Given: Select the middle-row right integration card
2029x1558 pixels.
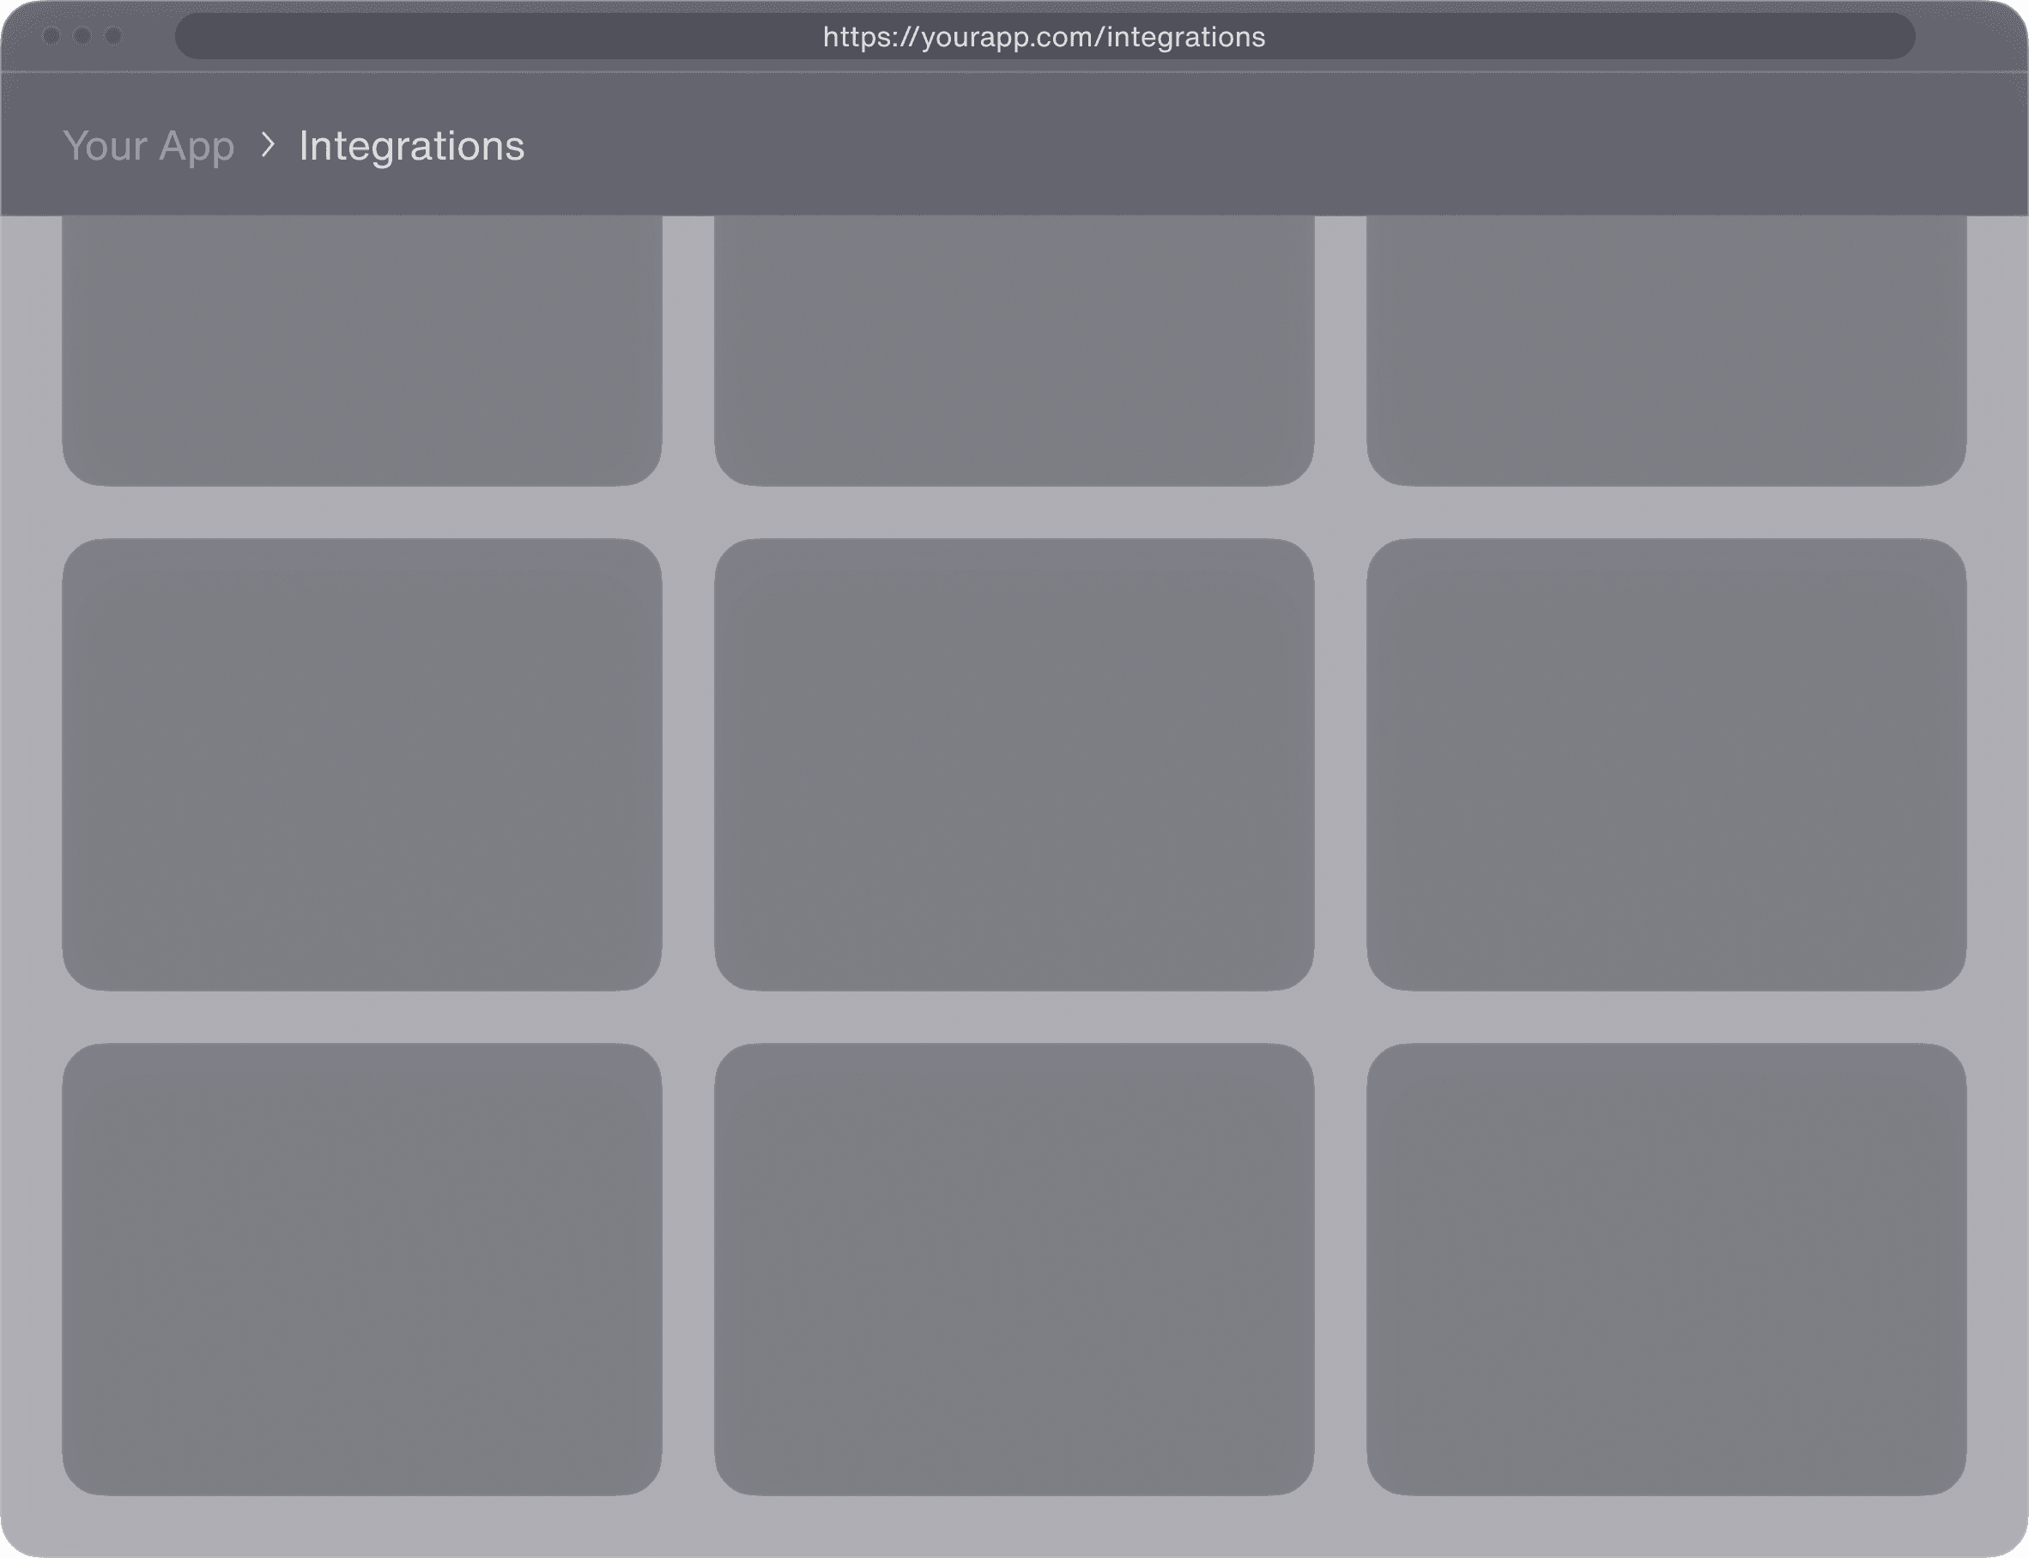Looking at the screenshot, I should click(x=1665, y=764).
